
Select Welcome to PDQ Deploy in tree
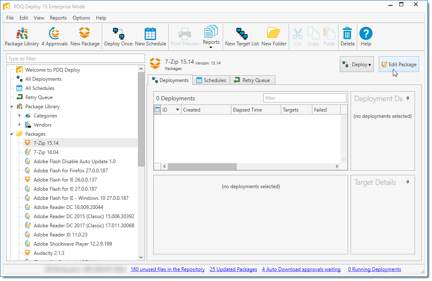[x=53, y=70]
